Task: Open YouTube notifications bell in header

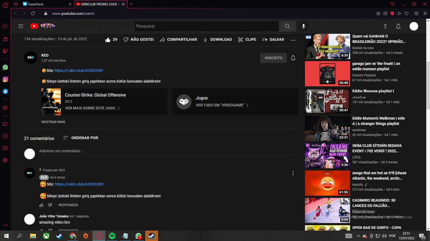Action: 398,26
